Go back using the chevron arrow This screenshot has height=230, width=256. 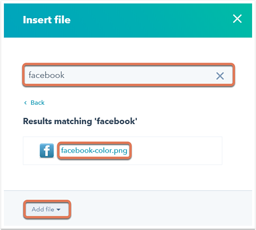[26, 103]
